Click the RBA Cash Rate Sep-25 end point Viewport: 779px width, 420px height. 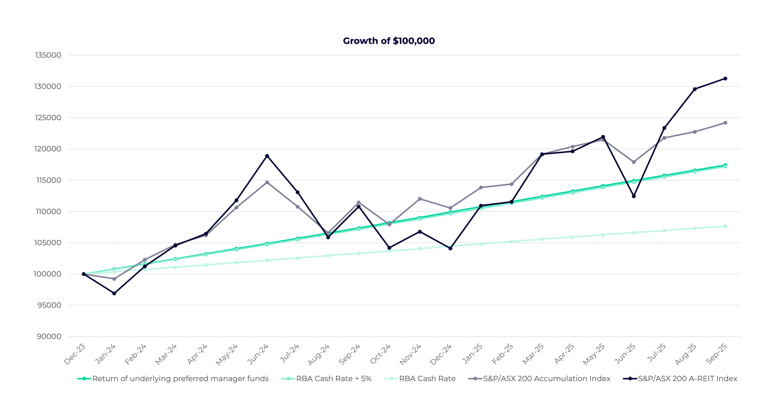pos(725,226)
